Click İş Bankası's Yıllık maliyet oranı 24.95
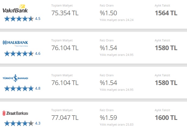This screenshot has width=187, height=130. pyautogui.click(x=116, y=90)
